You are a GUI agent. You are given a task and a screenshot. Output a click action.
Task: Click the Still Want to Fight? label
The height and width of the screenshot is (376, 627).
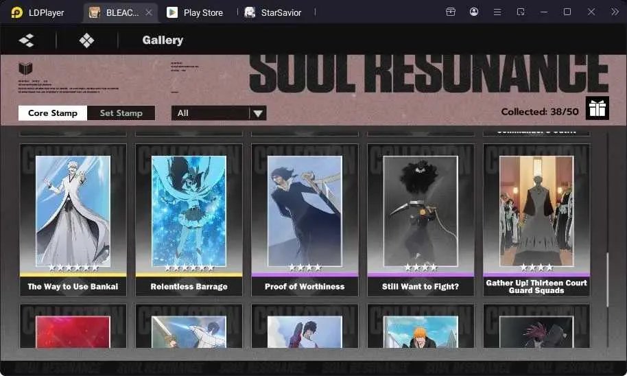coord(421,286)
